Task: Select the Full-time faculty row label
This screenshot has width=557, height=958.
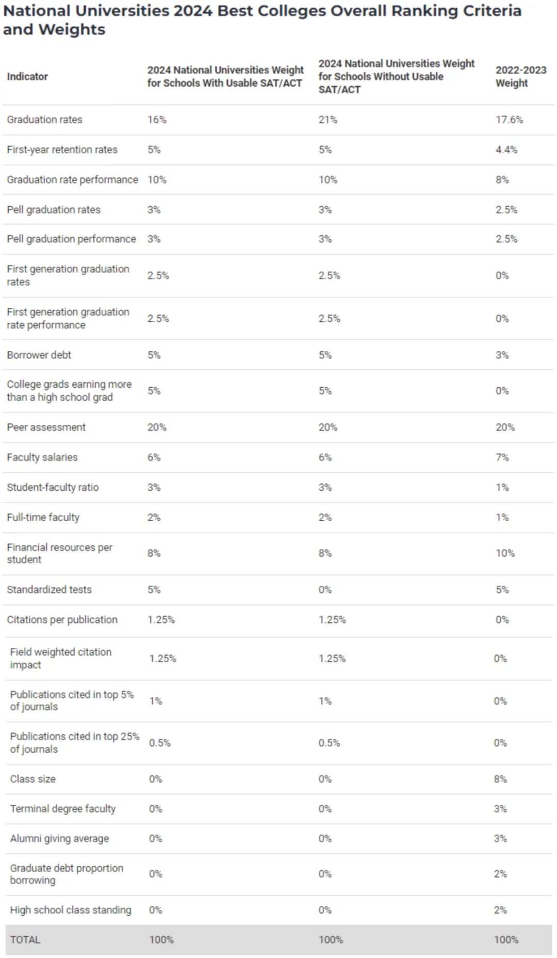Action: point(43,518)
